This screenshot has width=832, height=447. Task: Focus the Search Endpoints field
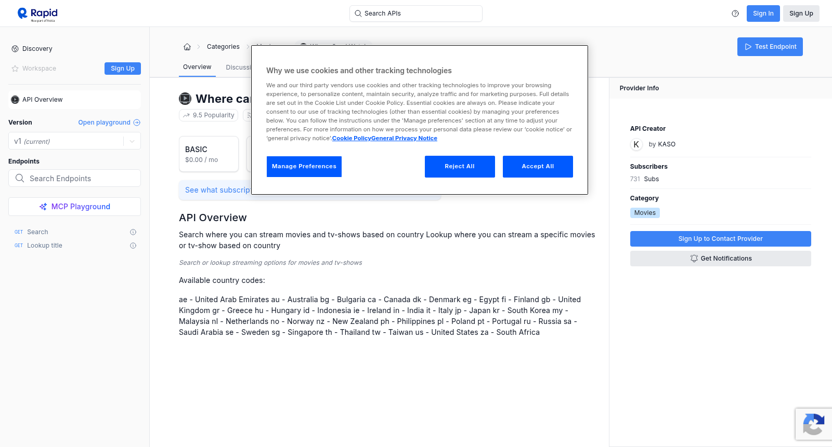click(74, 178)
